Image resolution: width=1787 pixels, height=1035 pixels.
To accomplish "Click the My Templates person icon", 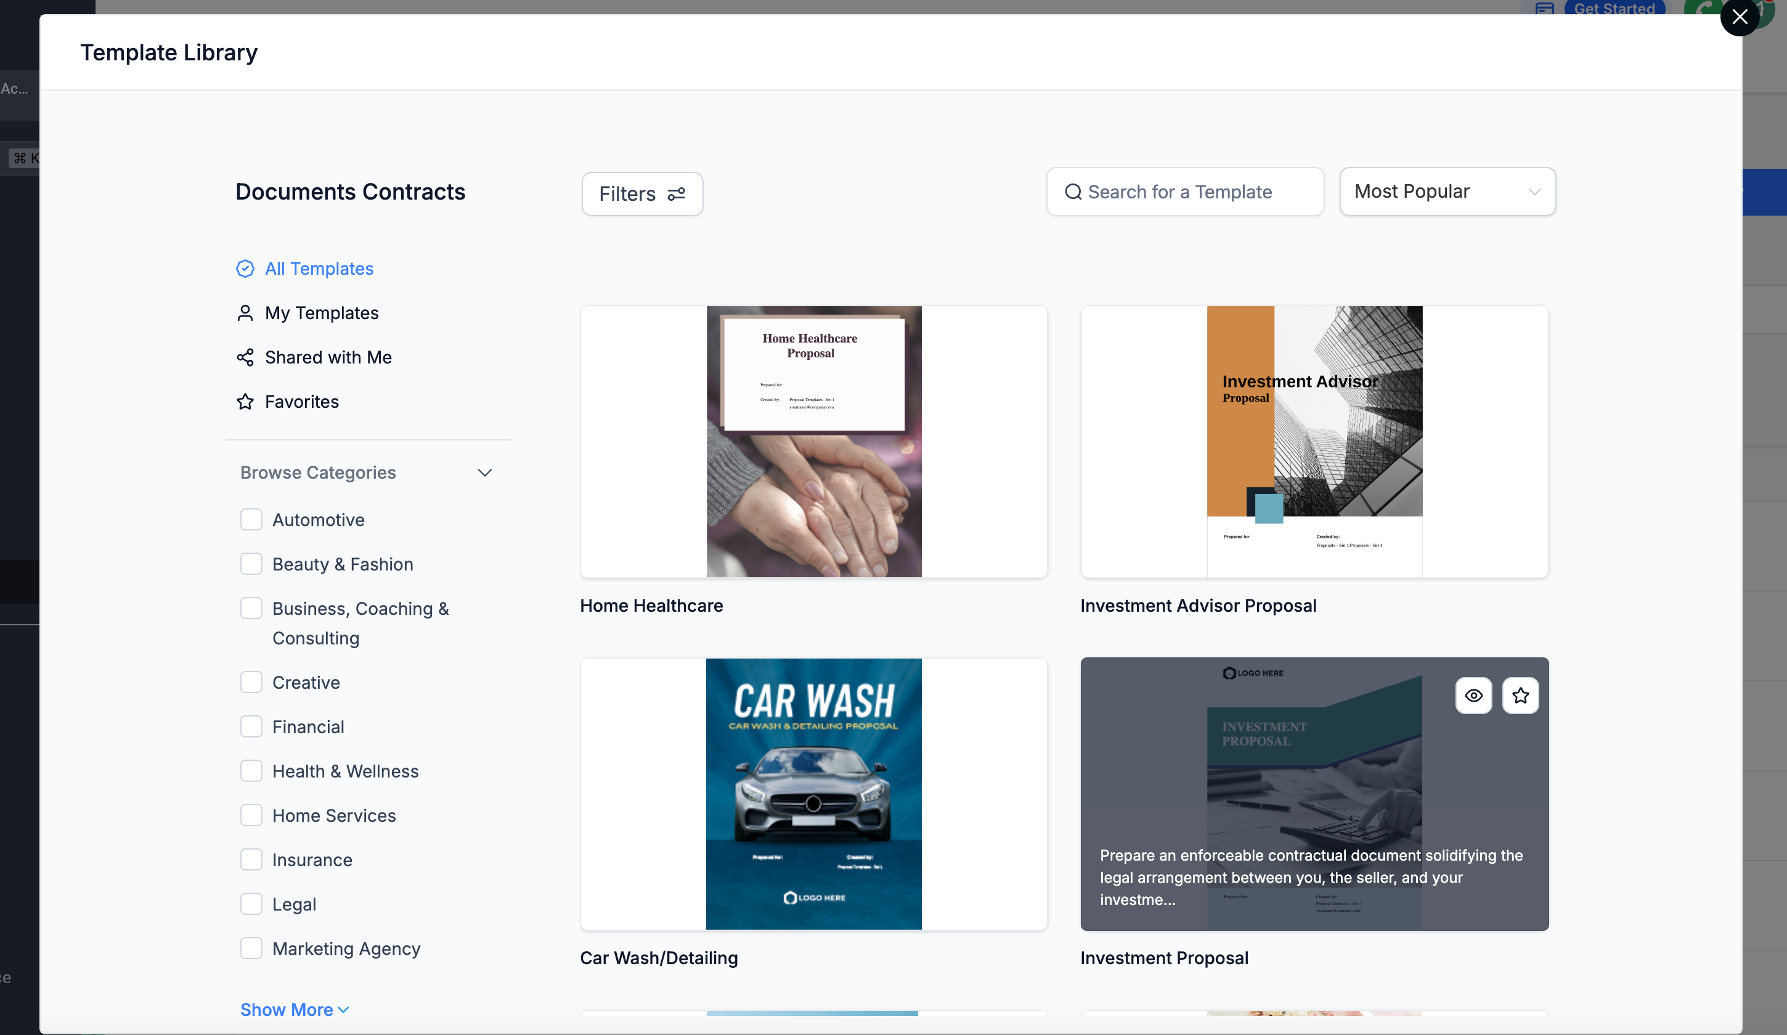I will tap(245, 314).
